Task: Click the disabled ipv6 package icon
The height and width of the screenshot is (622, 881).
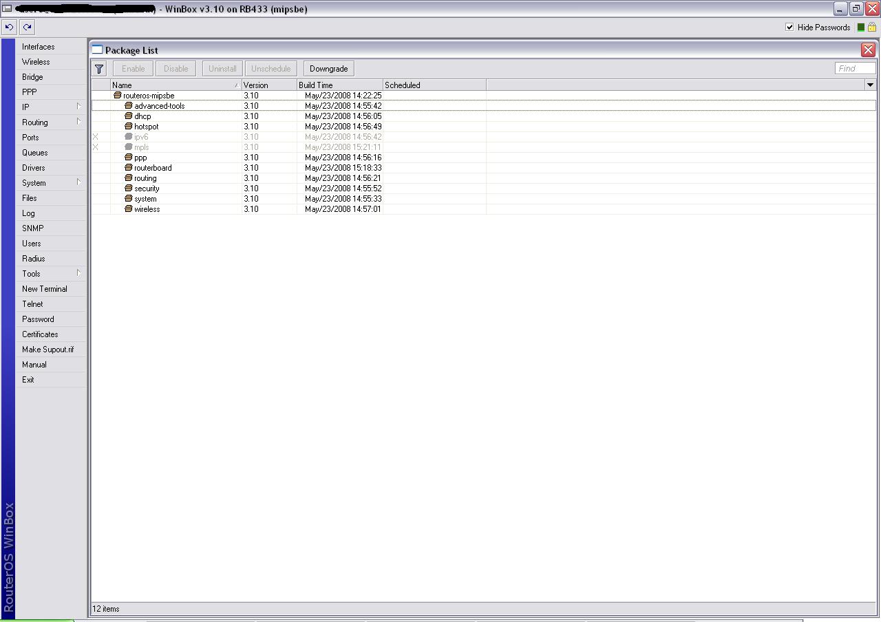Action: click(x=128, y=137)
